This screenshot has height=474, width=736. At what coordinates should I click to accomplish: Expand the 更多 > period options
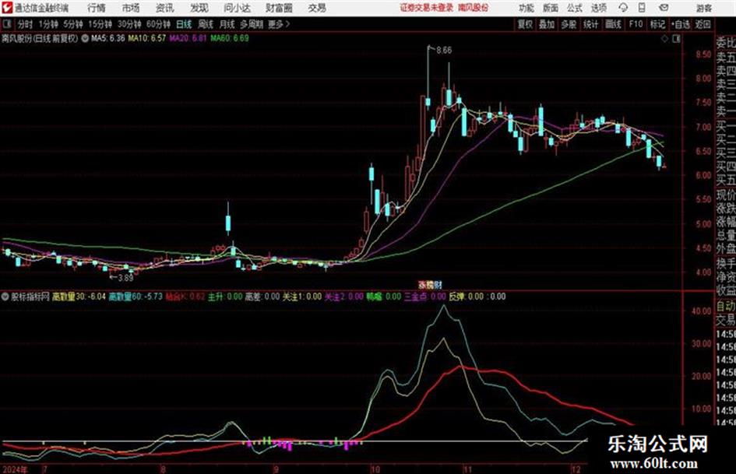[279, 24]
